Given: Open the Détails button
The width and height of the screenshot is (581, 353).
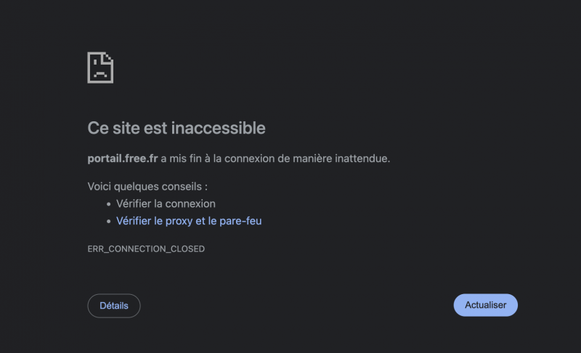Looking at the screenshot, I should coord(114,306).
